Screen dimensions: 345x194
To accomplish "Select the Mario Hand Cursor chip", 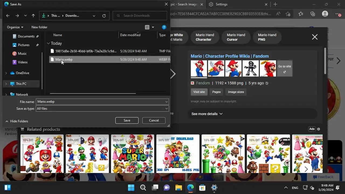I will coord(236,37).
